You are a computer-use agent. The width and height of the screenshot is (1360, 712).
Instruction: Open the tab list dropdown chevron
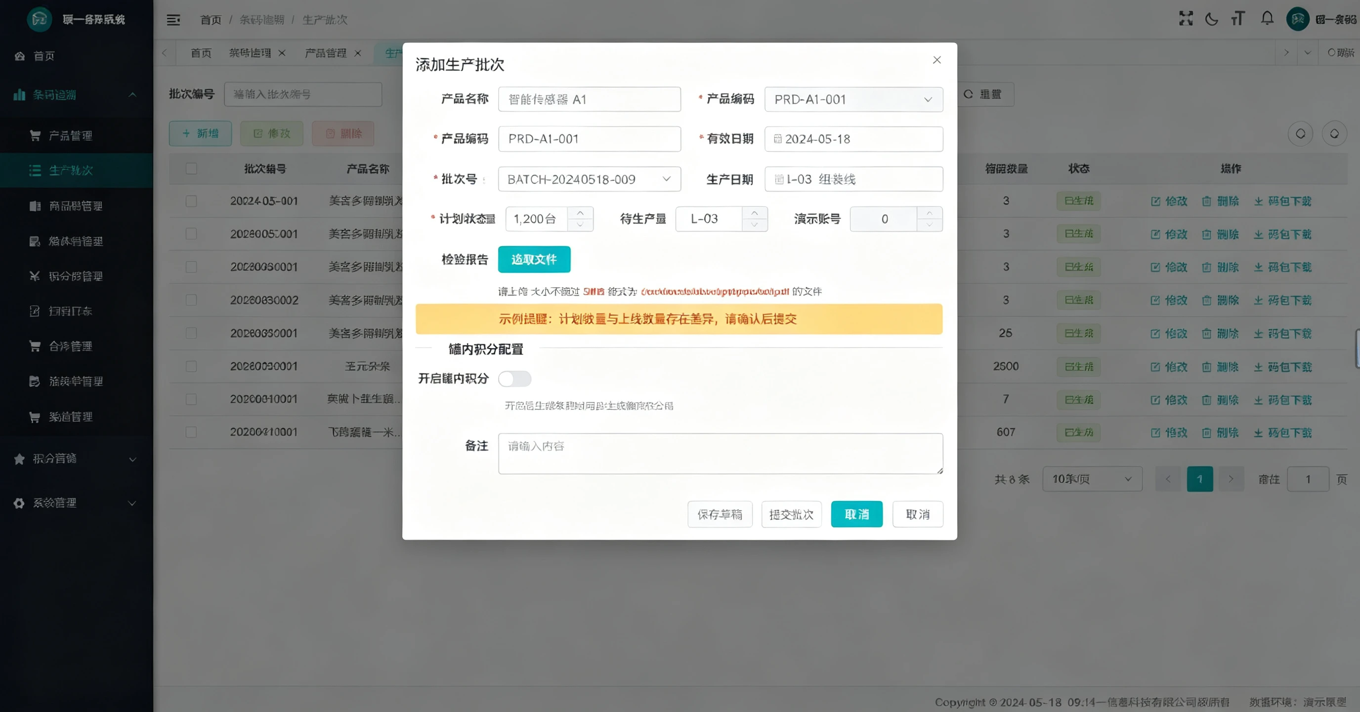[x=1307, y=53]
